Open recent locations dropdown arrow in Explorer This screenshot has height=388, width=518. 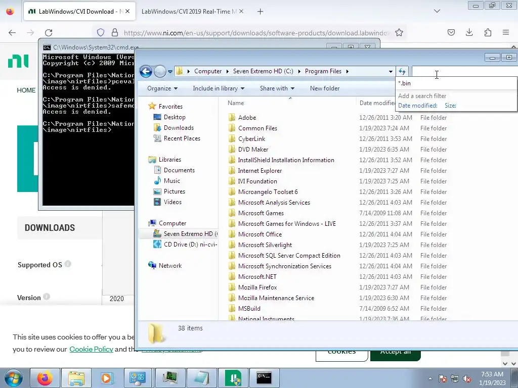point(170,72)
